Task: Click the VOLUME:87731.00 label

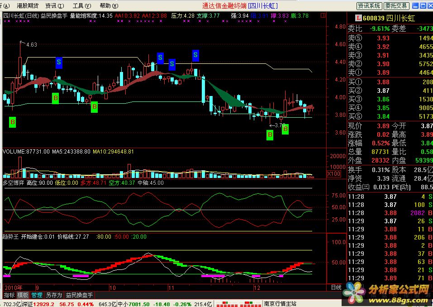Action: coord(26,152)
